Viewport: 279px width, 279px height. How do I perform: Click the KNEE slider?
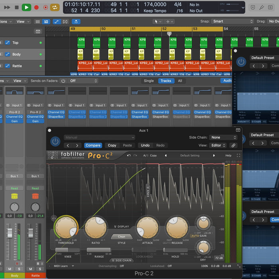pyautogui.click(x=68, y=250)
